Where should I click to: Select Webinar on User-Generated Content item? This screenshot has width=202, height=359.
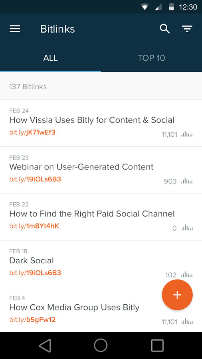(x=101, y=170)
